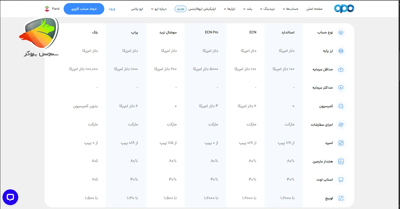Click the order execution (اجرای سفارشات) icon

coord(341,125)
